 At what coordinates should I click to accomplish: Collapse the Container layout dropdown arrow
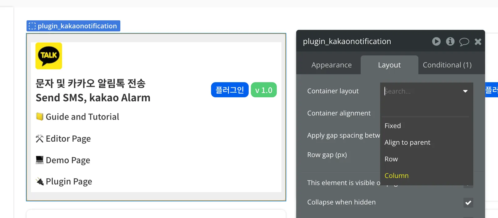tap(465, 91)
